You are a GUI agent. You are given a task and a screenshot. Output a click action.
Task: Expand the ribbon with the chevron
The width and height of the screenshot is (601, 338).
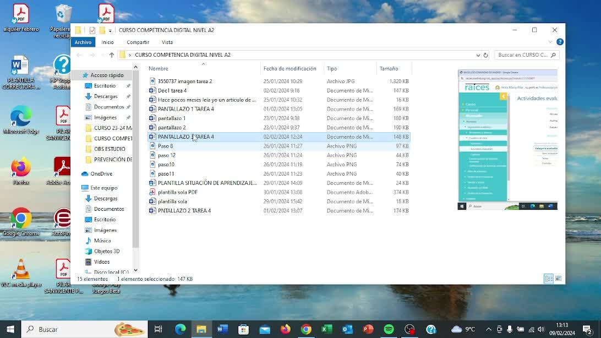point(550,42)
